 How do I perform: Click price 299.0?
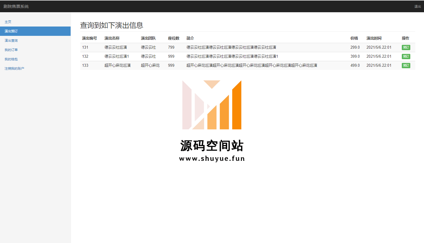(355, 47)
